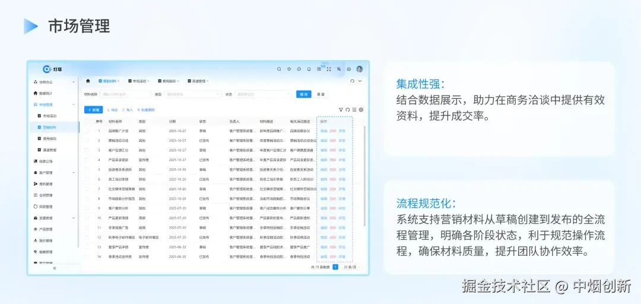Open the chat message icon in header
This screenshot has width=641, height=304.
tap(299, 69)
